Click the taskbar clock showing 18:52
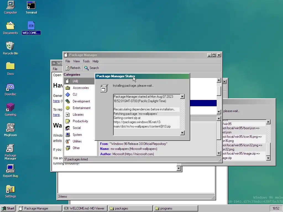 pyautogui.click(x=276, y=208)
